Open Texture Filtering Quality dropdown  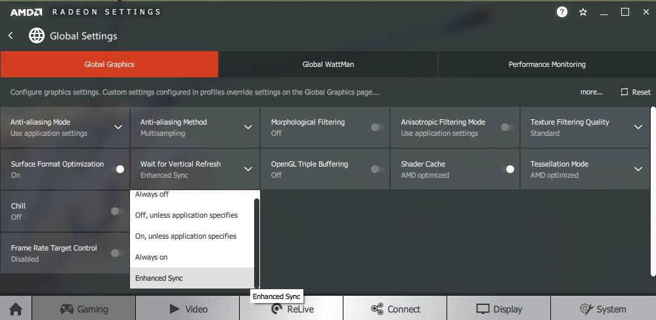[638, 127]
